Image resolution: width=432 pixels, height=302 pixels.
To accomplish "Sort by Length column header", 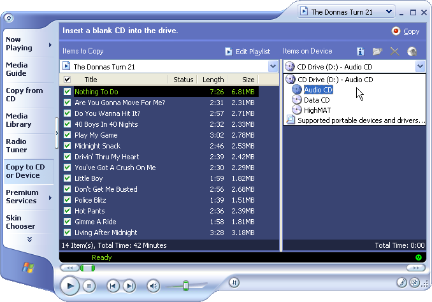I will (213, 80).
